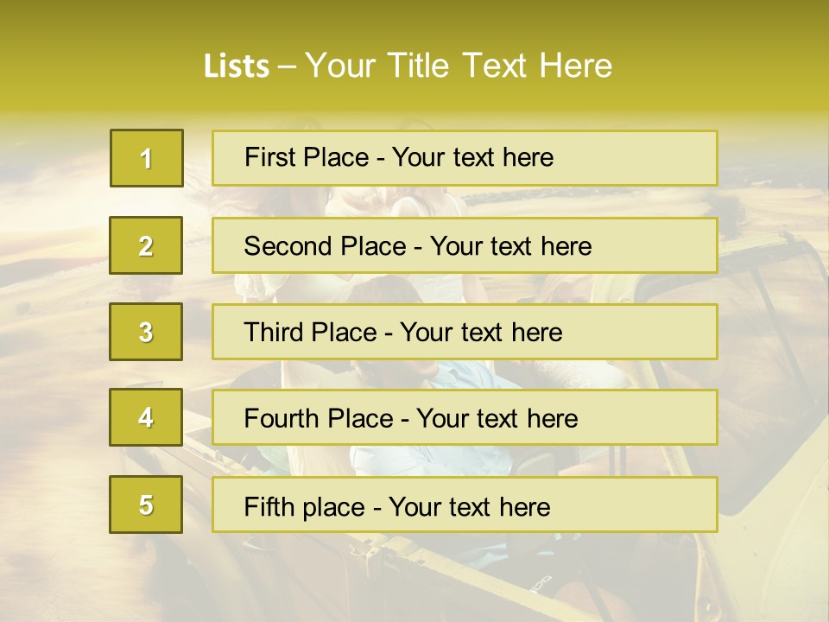Click the bold 'Lists' title word
Screen dimensions: 829x622
tap(237, 67)
